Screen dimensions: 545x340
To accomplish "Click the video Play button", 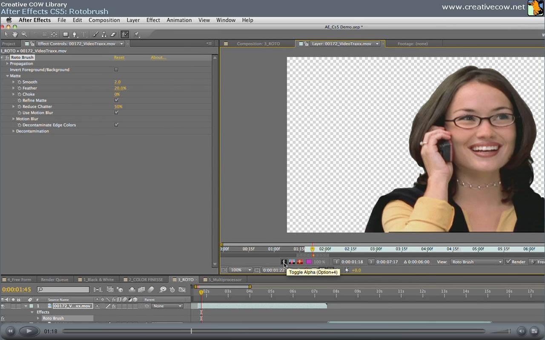I will (29, 331).
